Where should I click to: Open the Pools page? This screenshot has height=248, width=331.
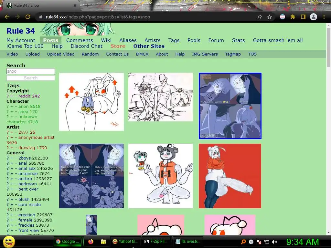[x=194, y=40]
